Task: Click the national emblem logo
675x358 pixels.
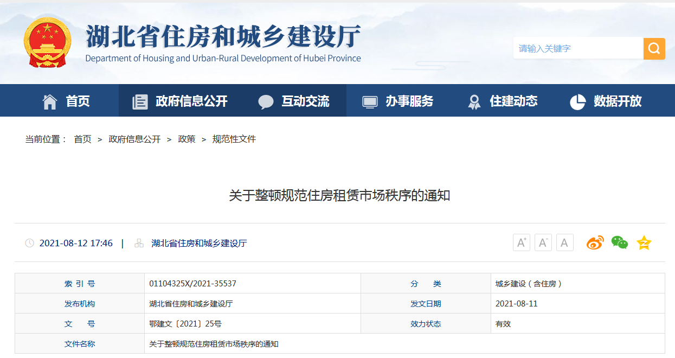Action: tap(47, 42)
